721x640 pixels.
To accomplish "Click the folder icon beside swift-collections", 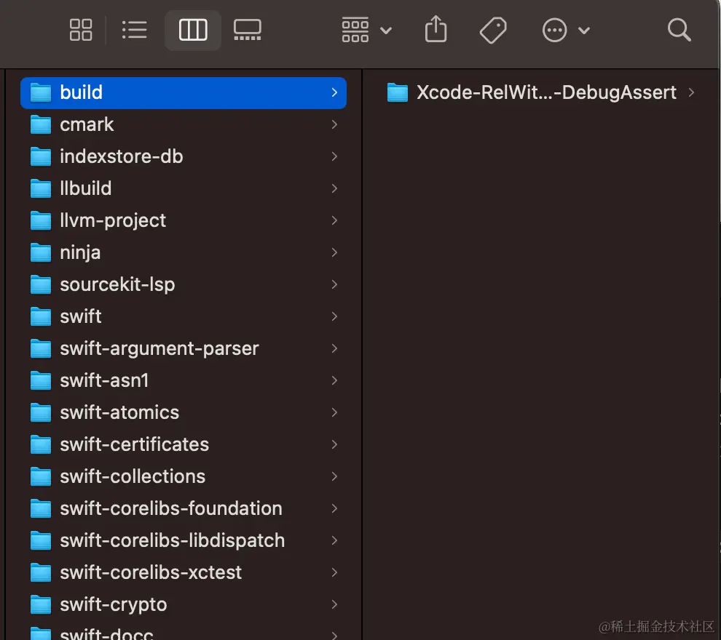I will pos(41,477).
